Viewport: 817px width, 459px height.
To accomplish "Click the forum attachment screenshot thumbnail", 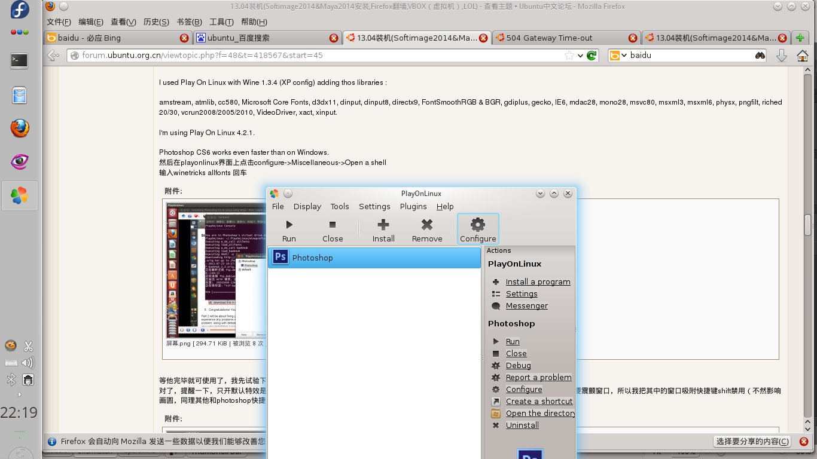I will click(216, 271).
